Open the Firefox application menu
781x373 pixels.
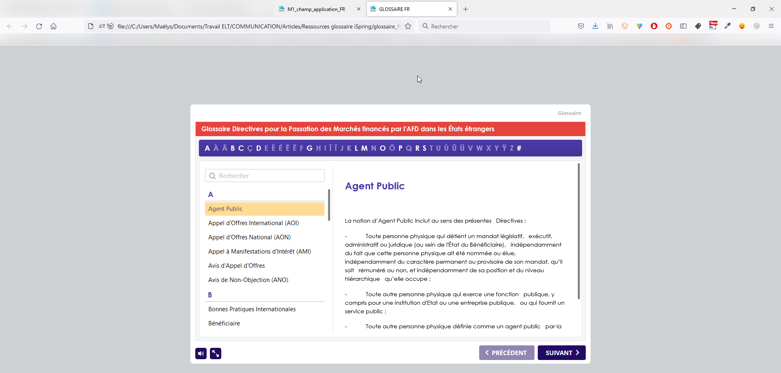(771, 26)
